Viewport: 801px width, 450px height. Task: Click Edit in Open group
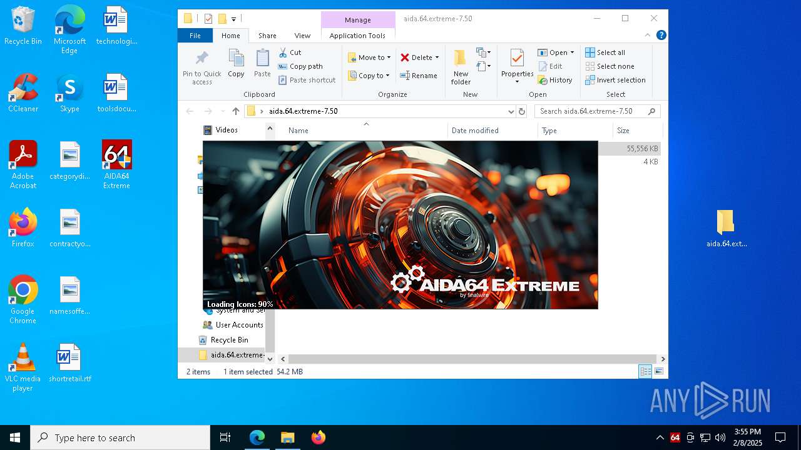(550, 66)
